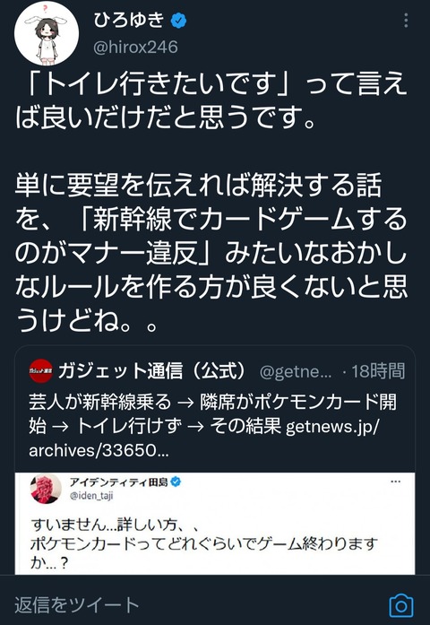This screenshot has width=430, height=625.
Task: Tap アイデンティティ田島's profile picture
Action: tap(46, 489)
